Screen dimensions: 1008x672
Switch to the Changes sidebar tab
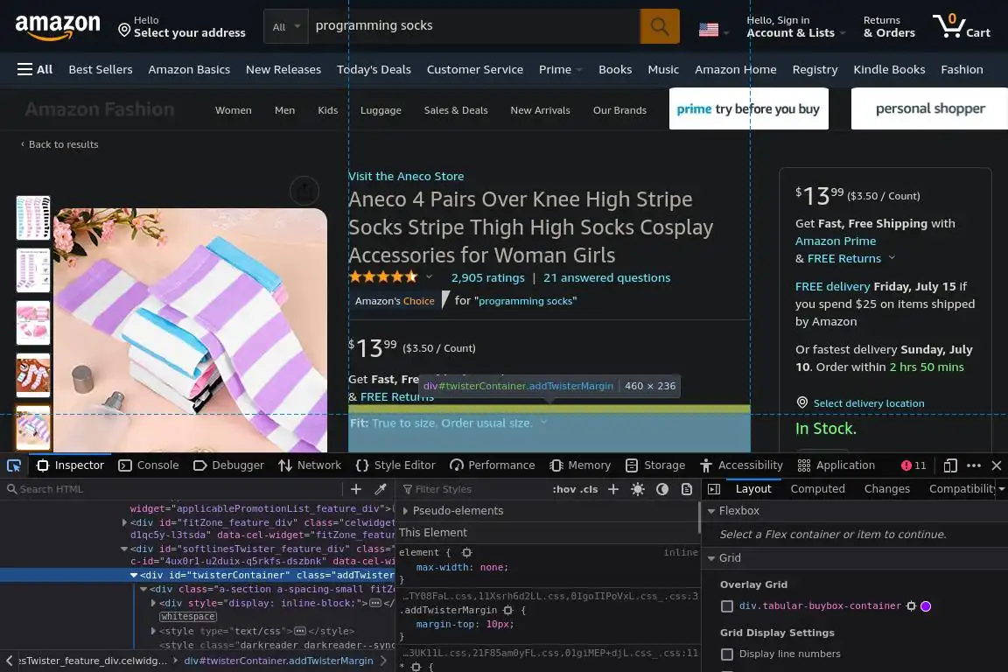click(887, 489)
